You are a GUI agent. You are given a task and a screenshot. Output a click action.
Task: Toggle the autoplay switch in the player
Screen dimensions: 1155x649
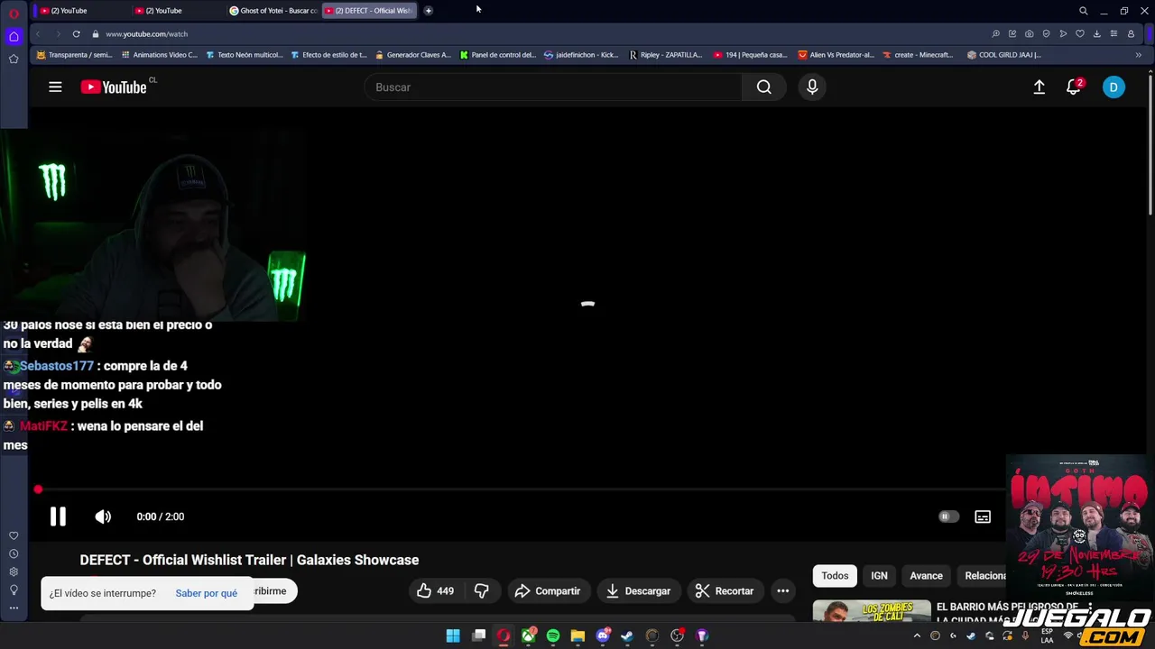pyautogui.click(x=948, y=516)
